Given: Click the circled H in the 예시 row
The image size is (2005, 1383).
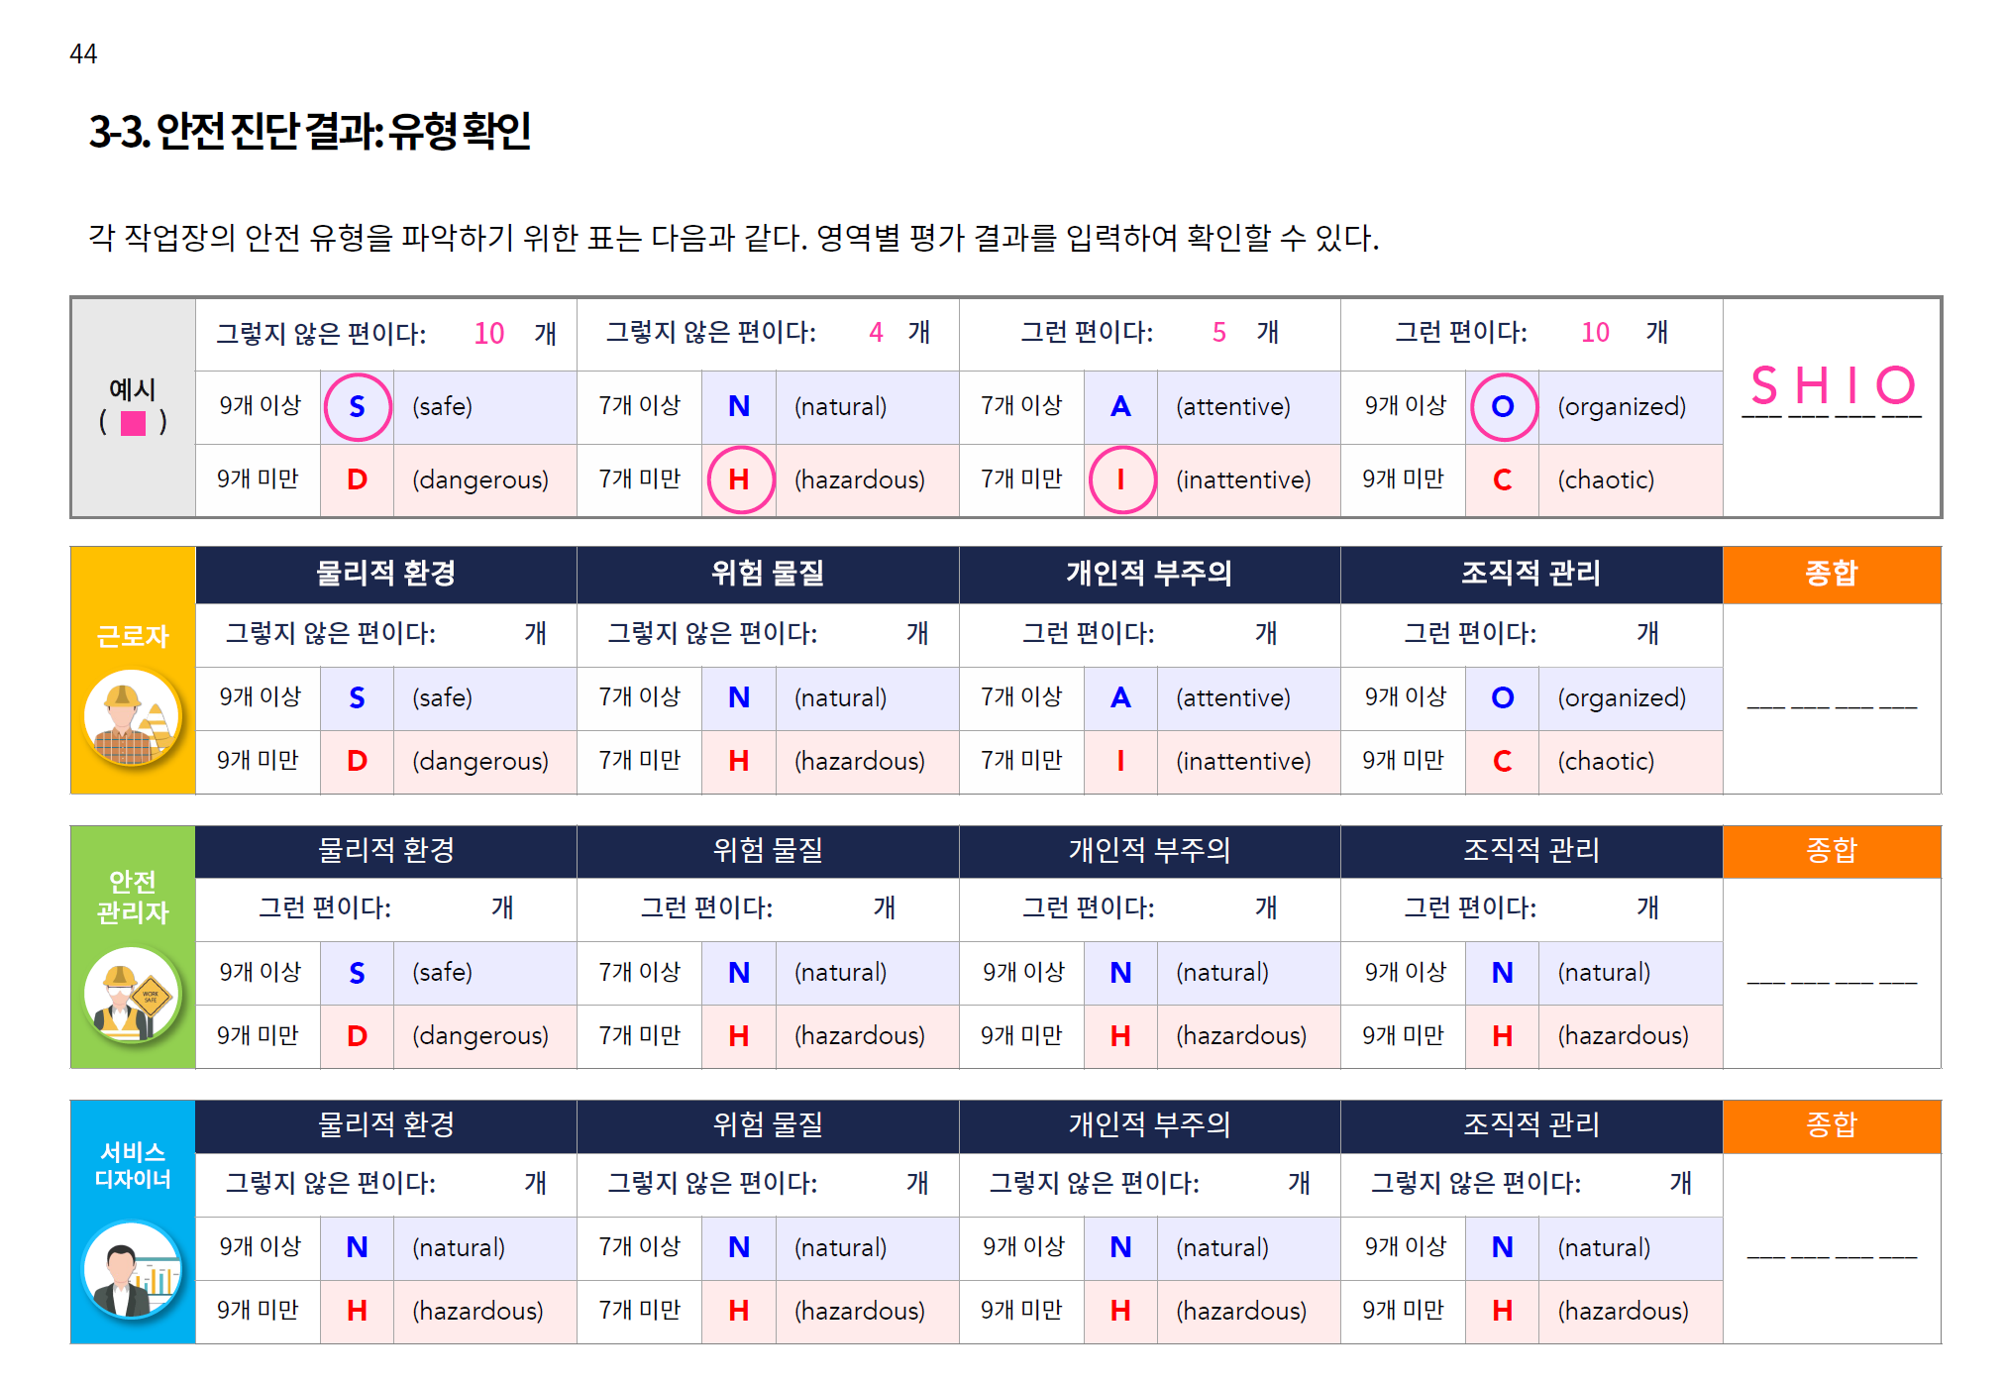Looking at the screenshot, I should 739,479.
